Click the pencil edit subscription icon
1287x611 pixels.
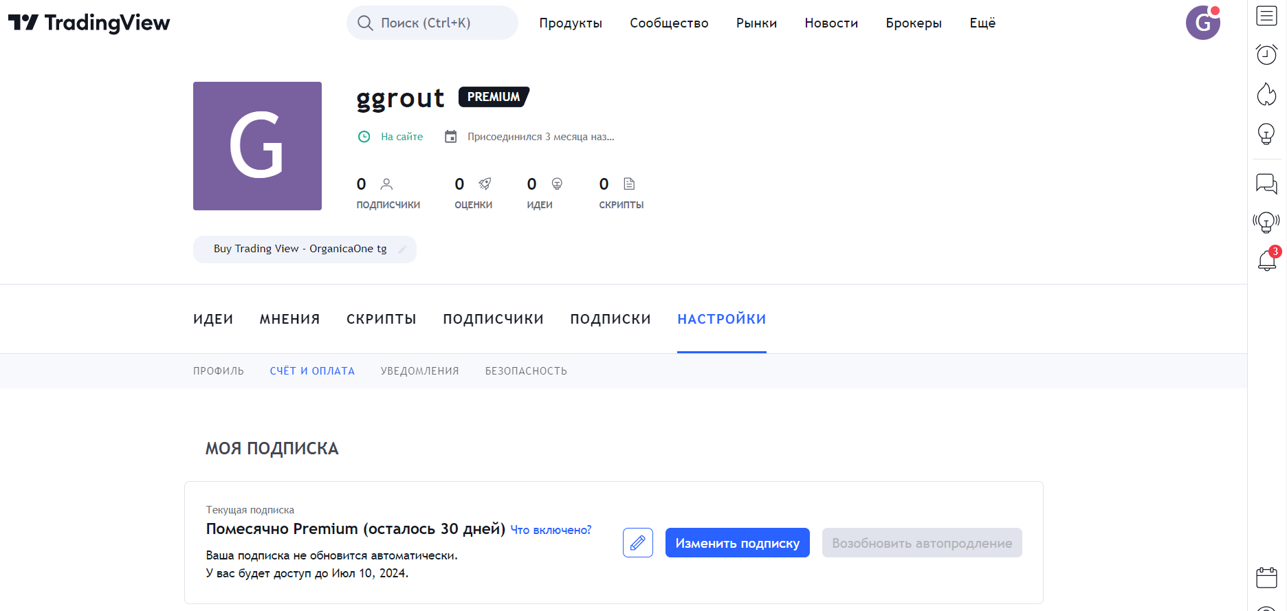pyautogui.click(x=637, y=543)
